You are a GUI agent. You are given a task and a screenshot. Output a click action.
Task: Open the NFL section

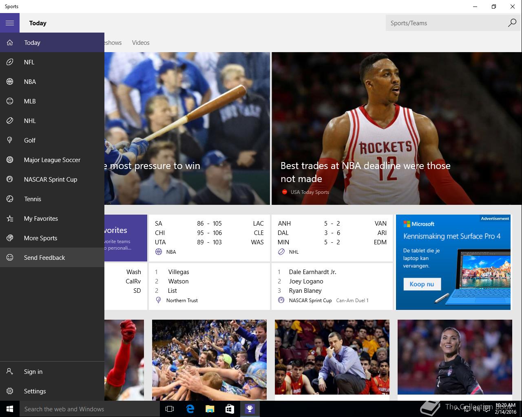click(x=52, y=62)
